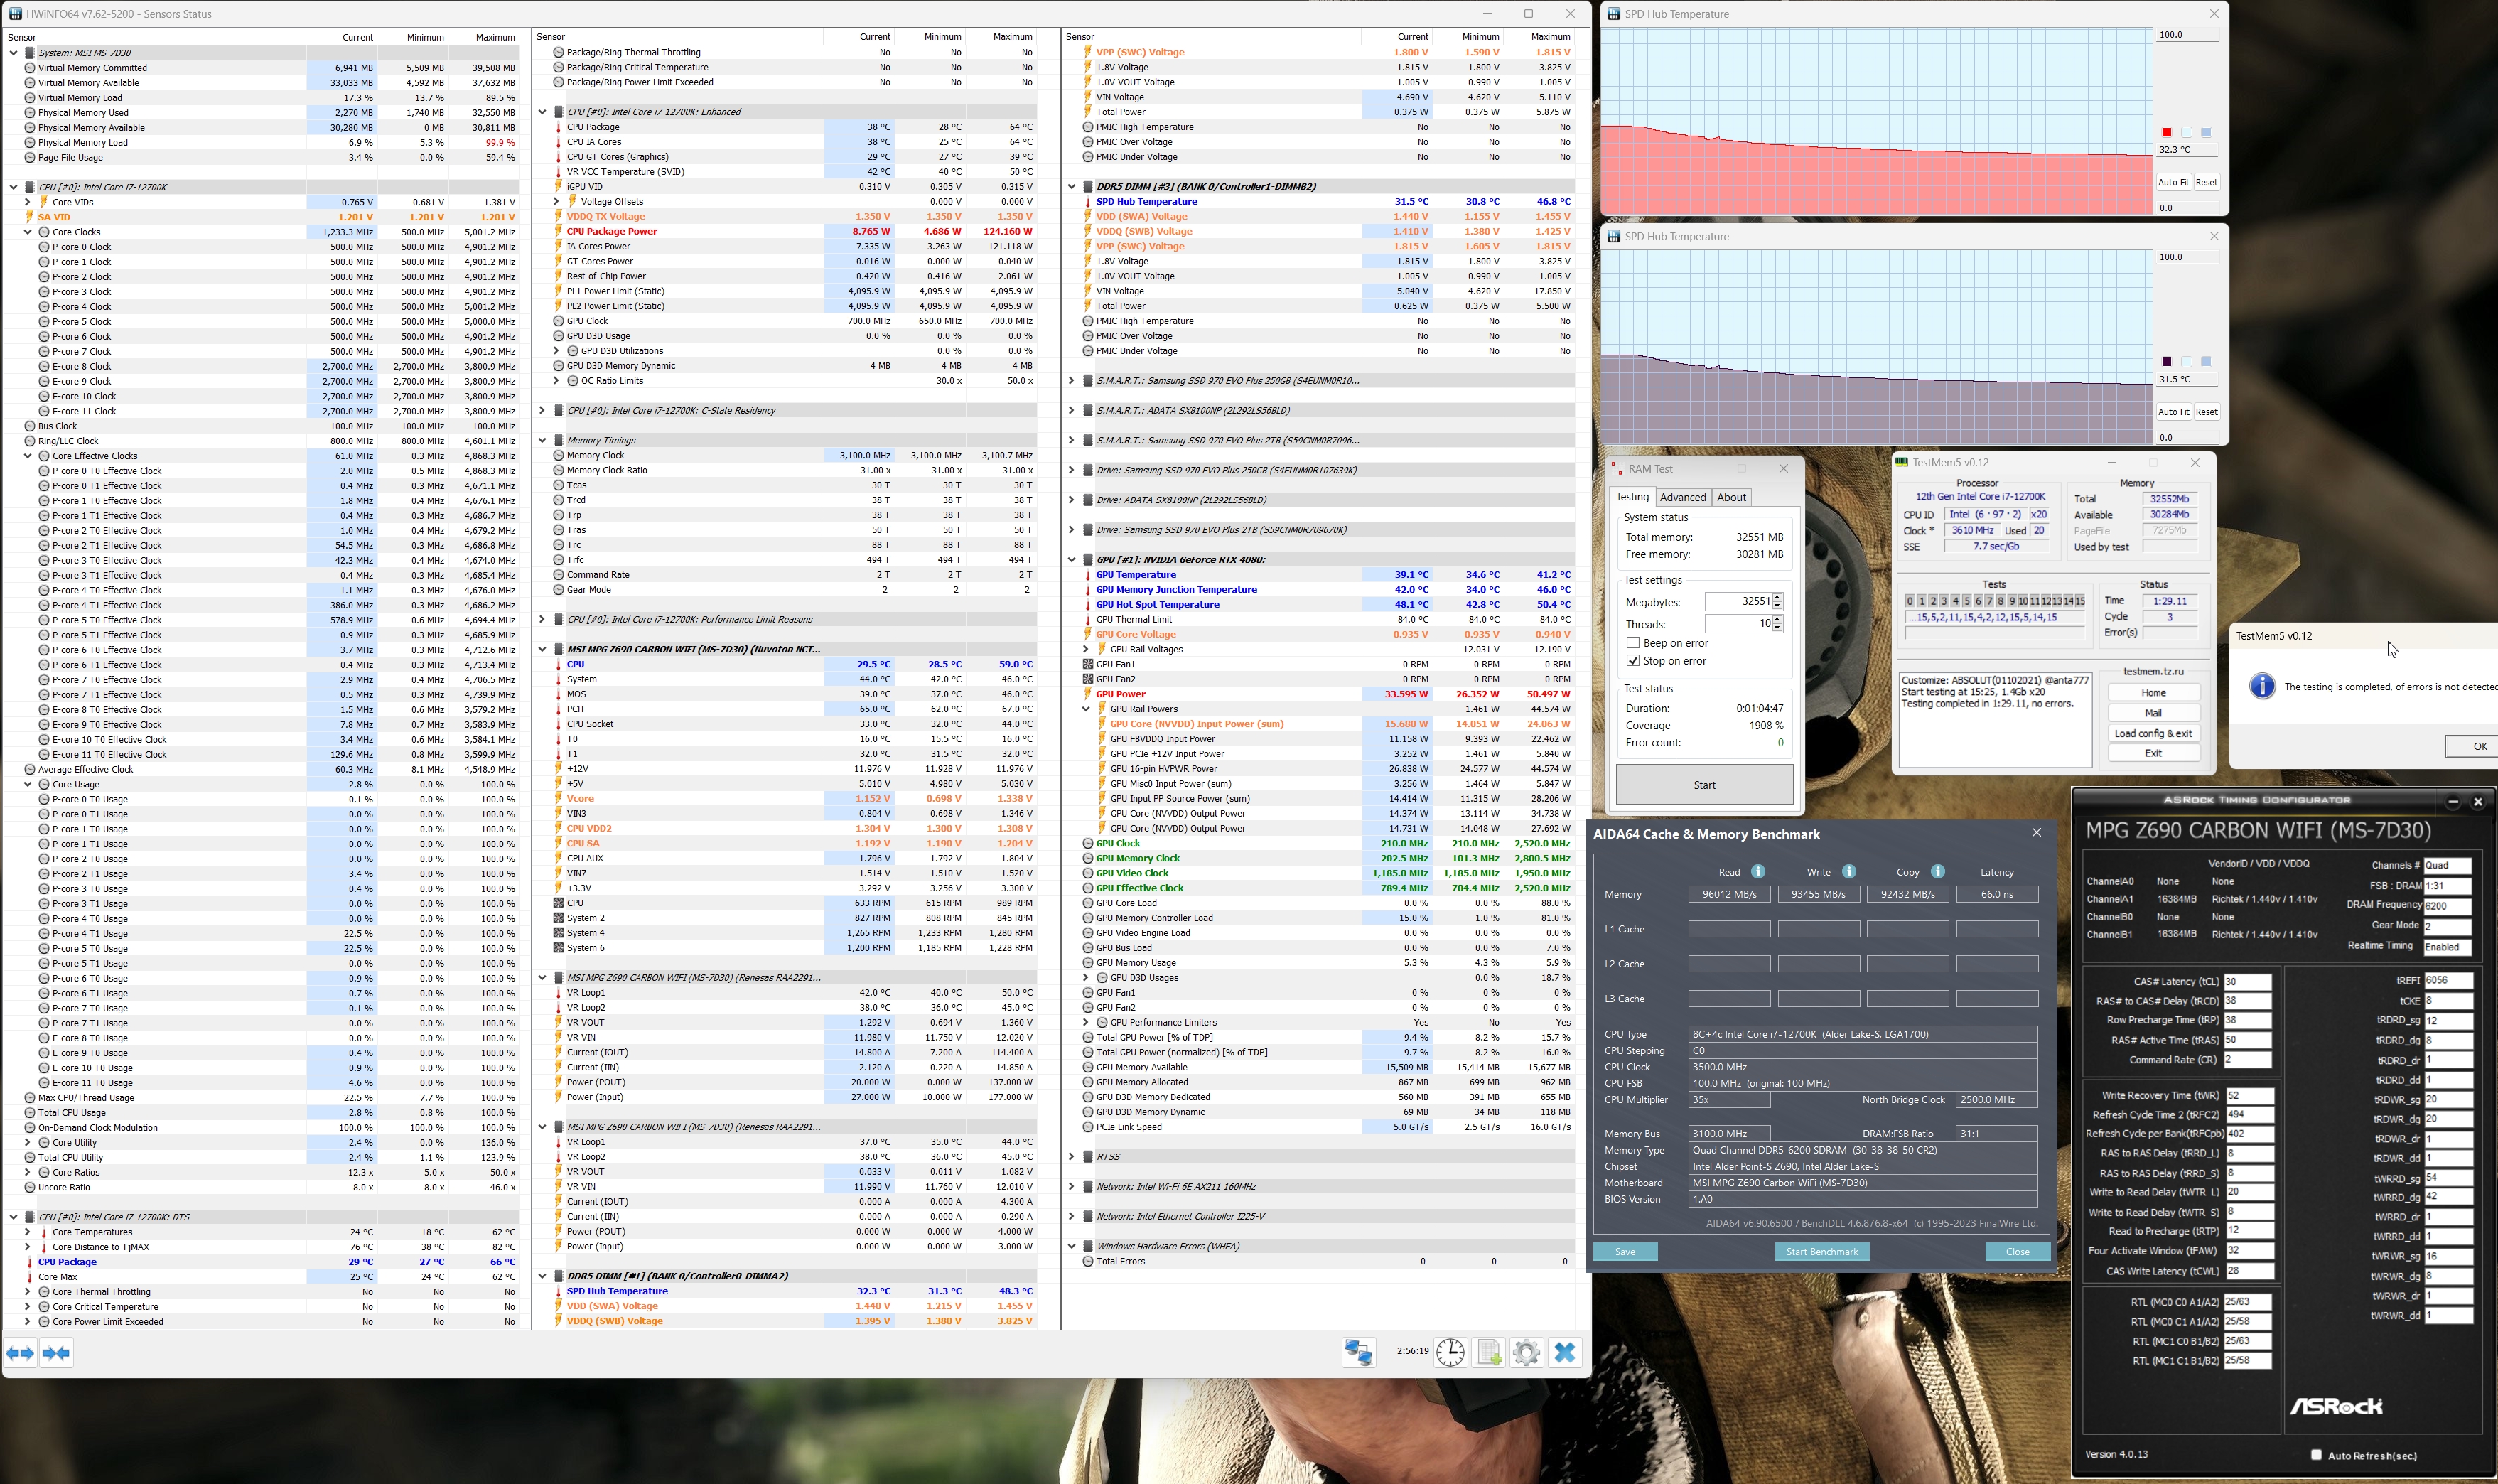
Task: Open HWiNFO sensor settings gear icon
Action: click(1527, 1353)
